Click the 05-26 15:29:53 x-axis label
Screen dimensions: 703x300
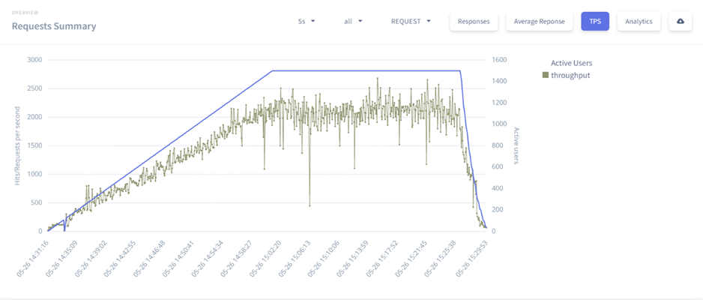(x=471, y=259)
